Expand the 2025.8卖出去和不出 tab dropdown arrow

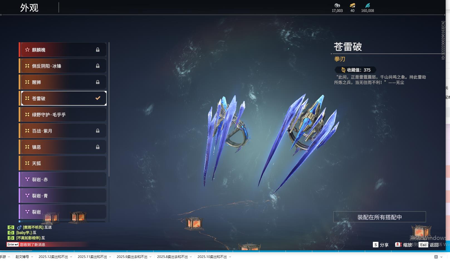(191, 257)
